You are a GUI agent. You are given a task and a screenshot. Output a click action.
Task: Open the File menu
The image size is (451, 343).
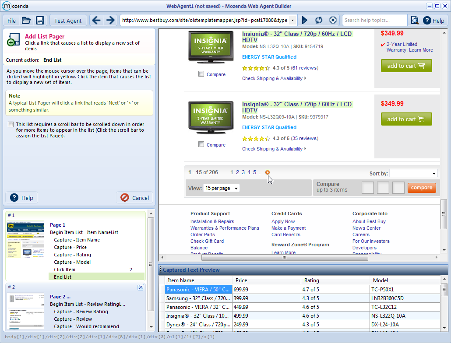[x=11, y=21]
